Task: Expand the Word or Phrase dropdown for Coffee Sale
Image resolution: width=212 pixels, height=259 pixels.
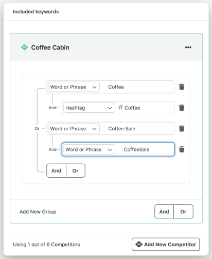Action: pos(74,129)
